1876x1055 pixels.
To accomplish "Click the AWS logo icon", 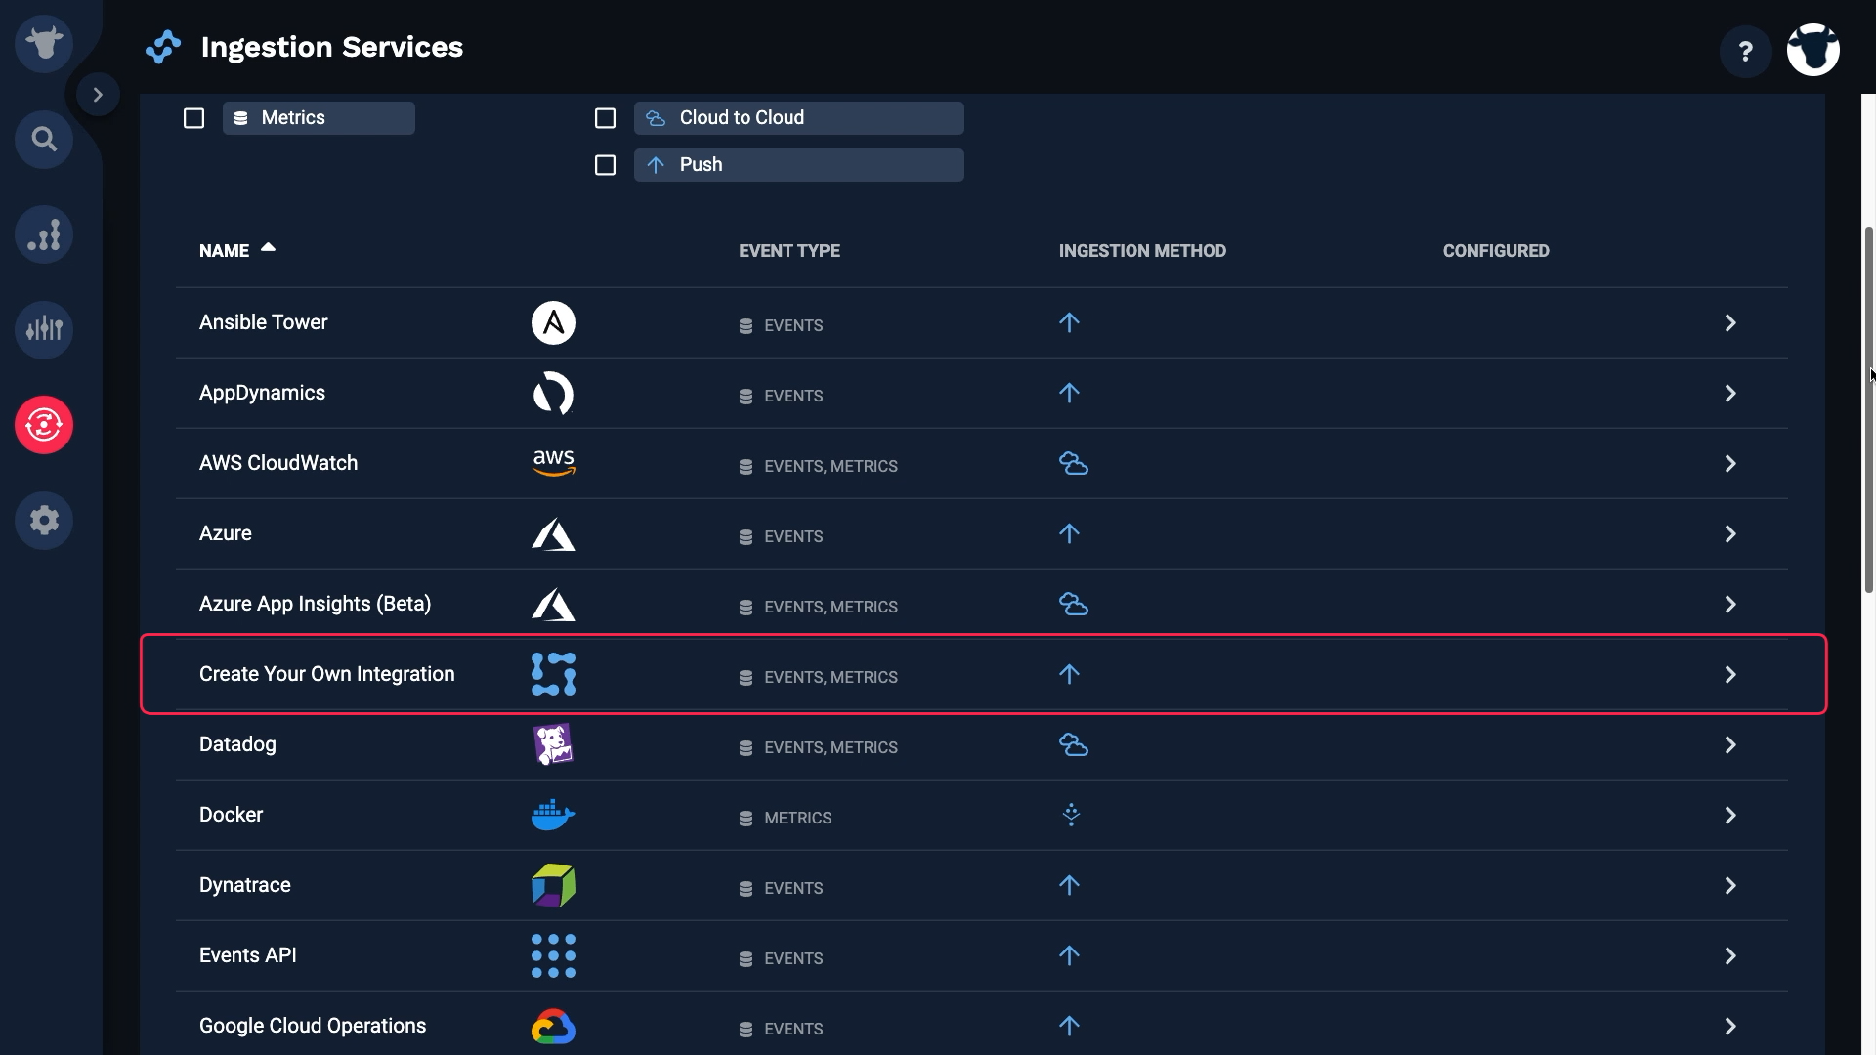I will coord(553,463).
